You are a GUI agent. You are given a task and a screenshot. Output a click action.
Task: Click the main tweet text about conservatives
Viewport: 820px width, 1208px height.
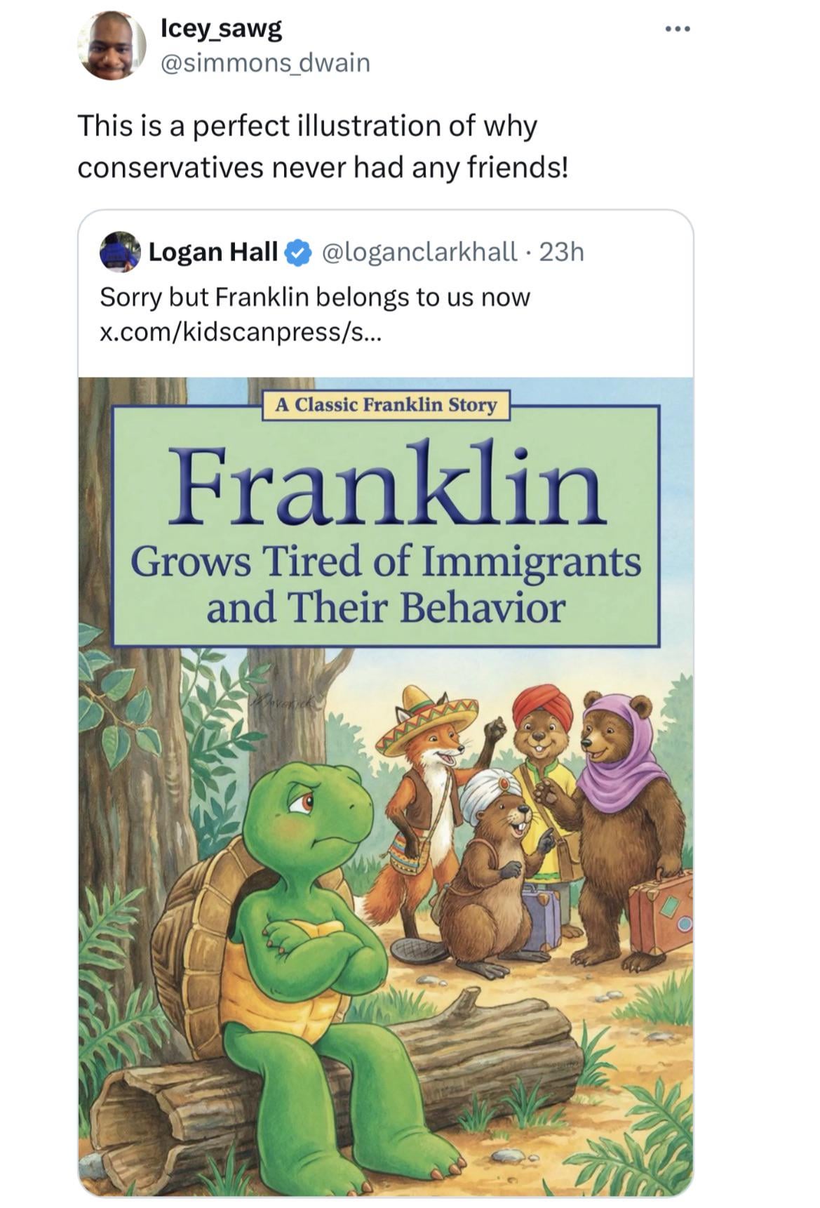coord(322,147)
